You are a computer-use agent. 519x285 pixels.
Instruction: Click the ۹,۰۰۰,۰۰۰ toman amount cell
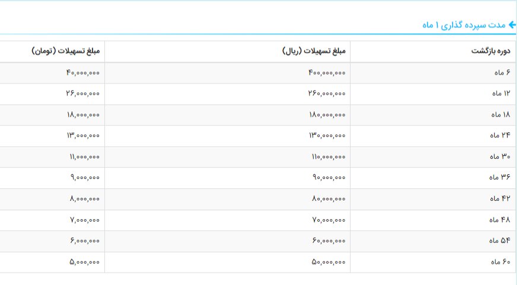point(85,178)
